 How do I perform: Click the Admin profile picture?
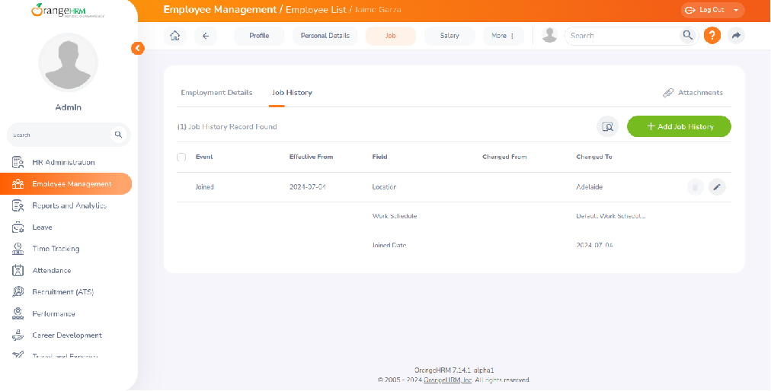pos(69,63)
